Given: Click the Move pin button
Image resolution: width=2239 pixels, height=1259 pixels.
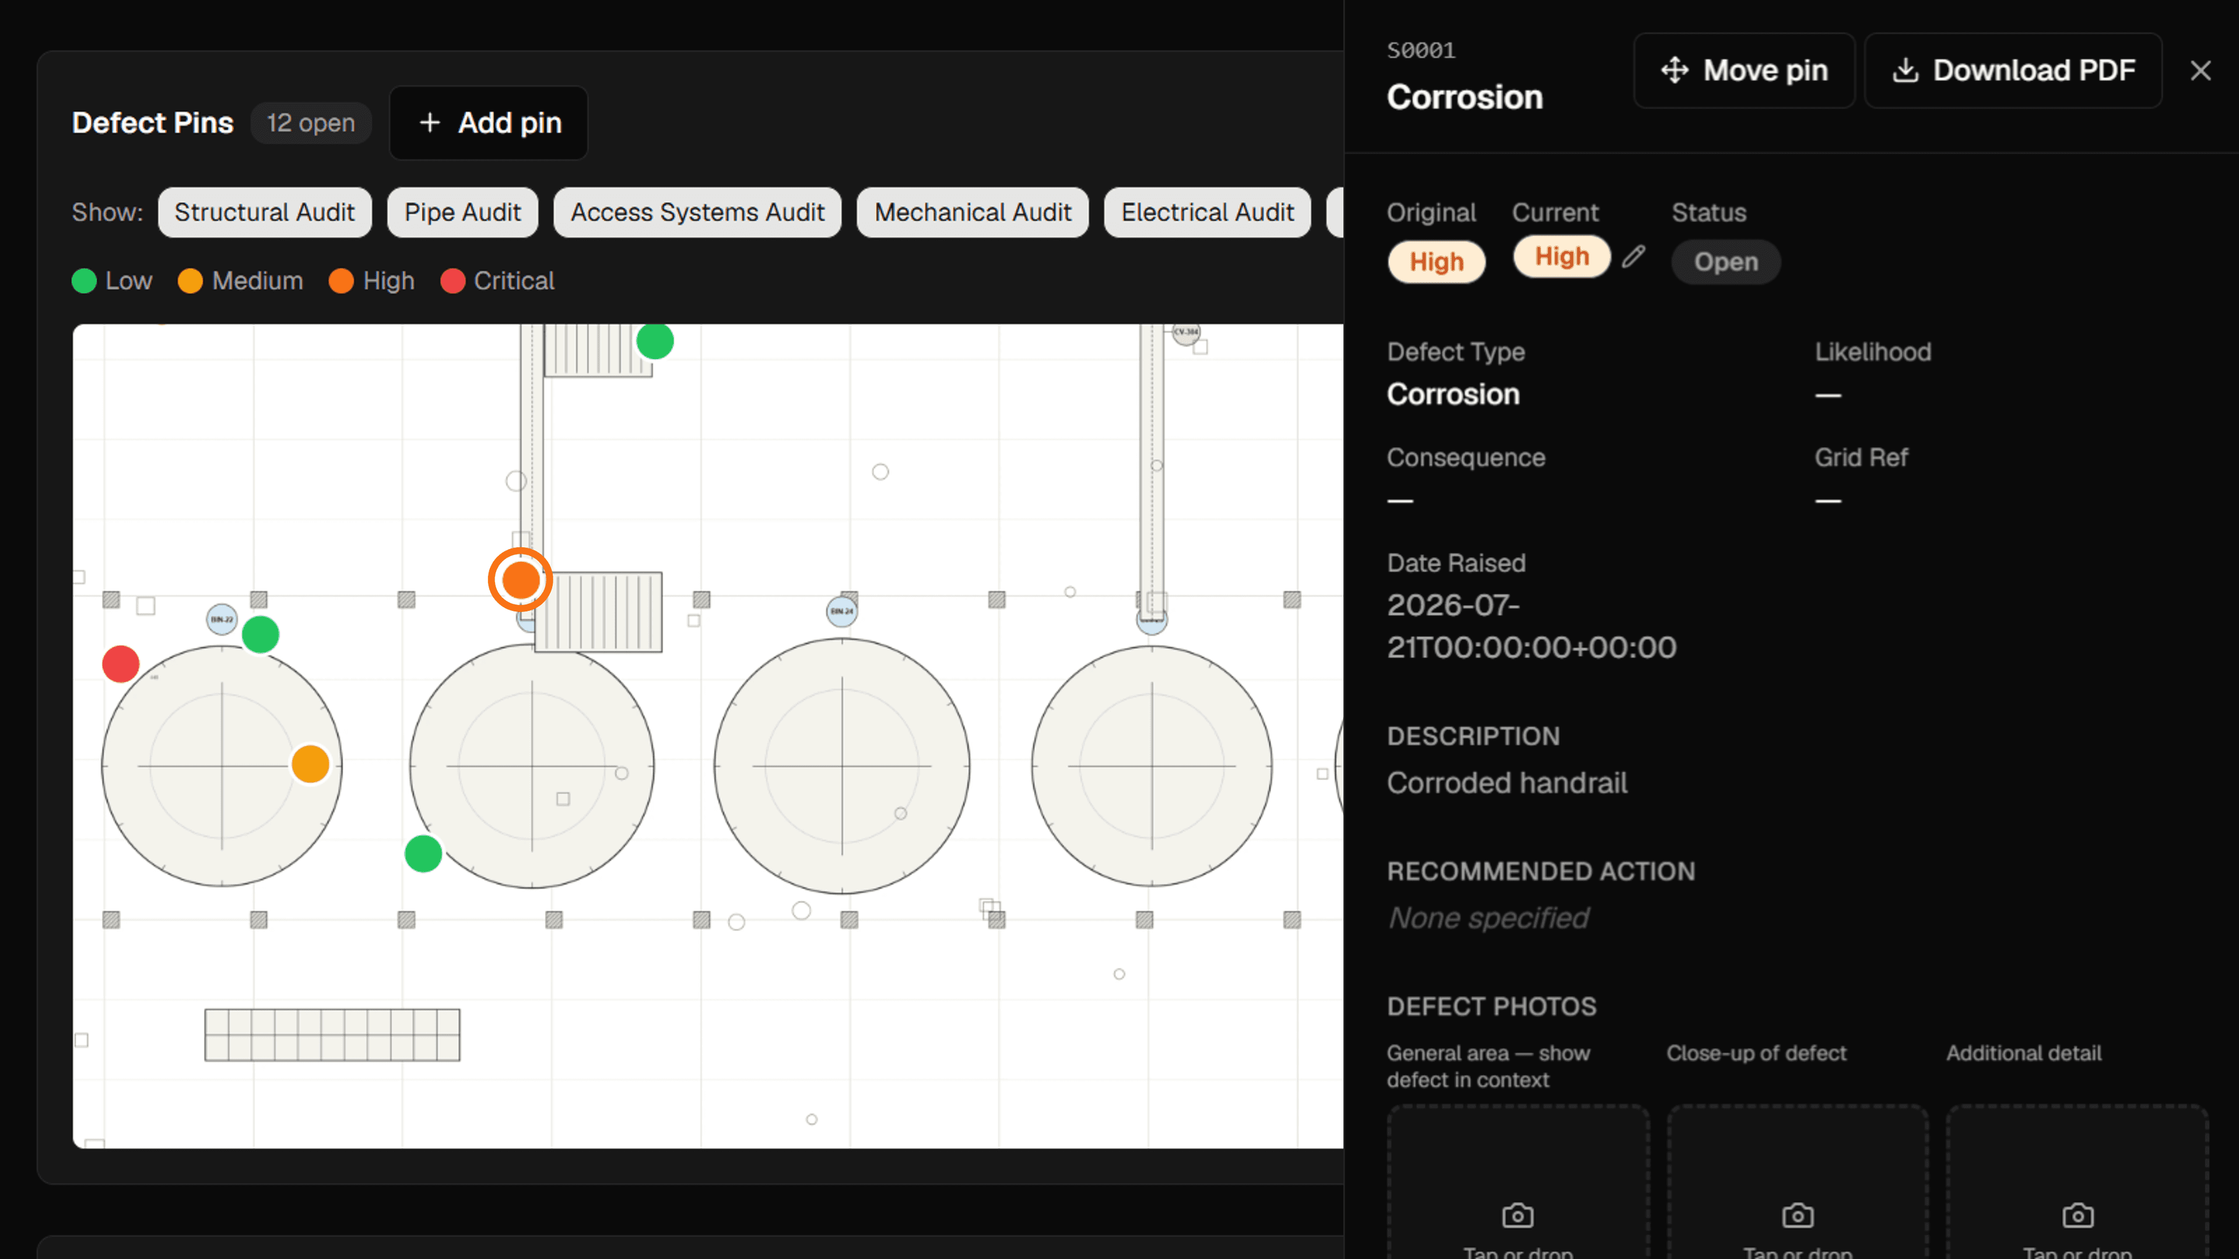Looking at the screenshot, I should coord(1743,71).
